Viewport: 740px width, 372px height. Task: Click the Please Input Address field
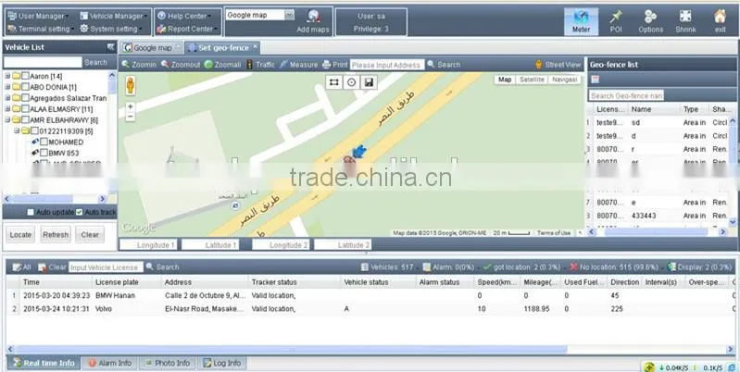[387, 65]
